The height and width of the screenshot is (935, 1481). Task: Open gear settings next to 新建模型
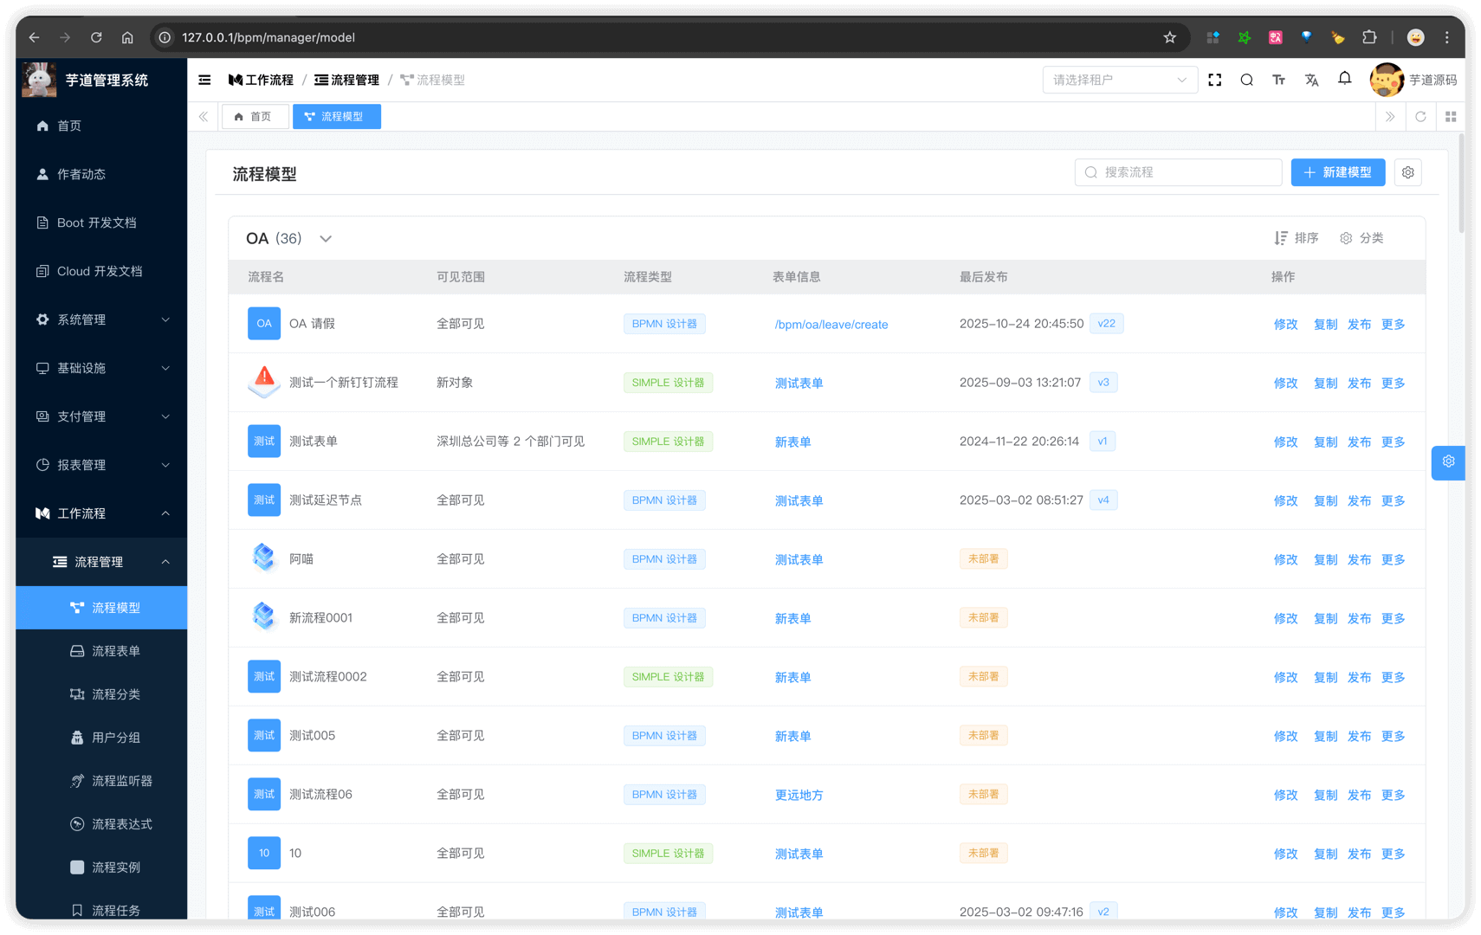coord(1408,172)
